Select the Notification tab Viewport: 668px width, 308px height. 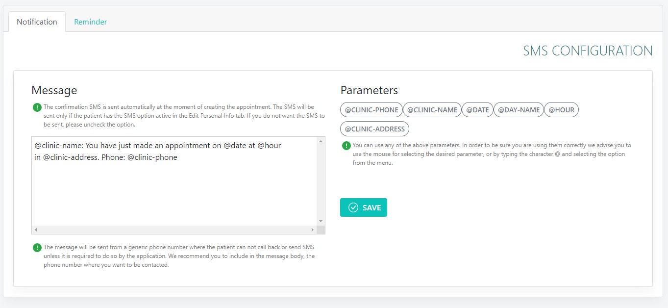(x=37, y=22)
